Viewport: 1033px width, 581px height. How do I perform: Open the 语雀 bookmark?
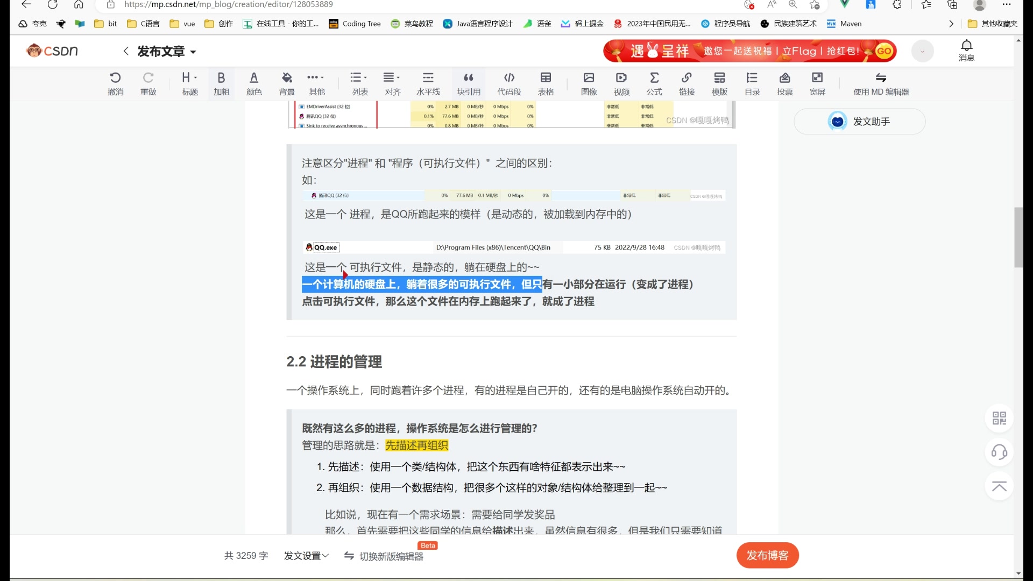coord(537,24)
